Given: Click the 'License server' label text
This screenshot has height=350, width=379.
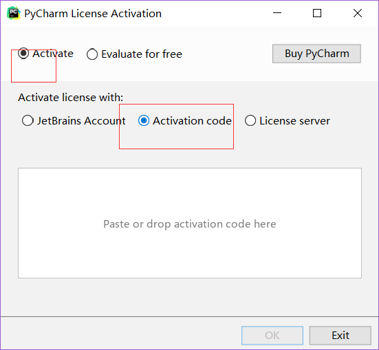Looking at the screenshot, I should (294, 120).
